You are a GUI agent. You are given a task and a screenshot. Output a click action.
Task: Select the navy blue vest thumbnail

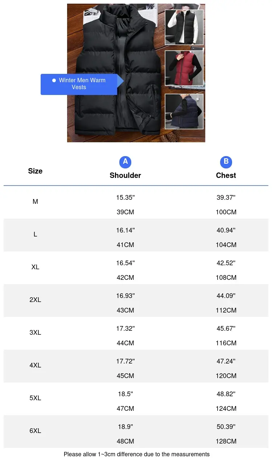(x=184, y=111)
